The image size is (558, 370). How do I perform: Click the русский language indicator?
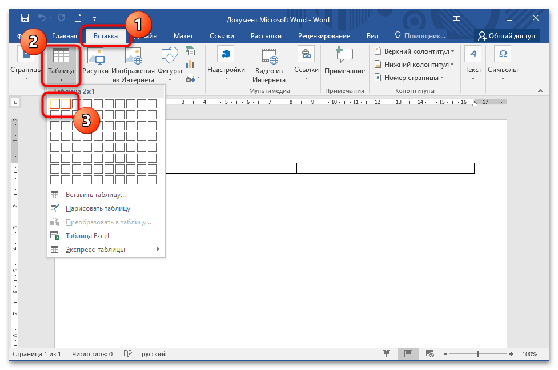click(x=154, y=355)
